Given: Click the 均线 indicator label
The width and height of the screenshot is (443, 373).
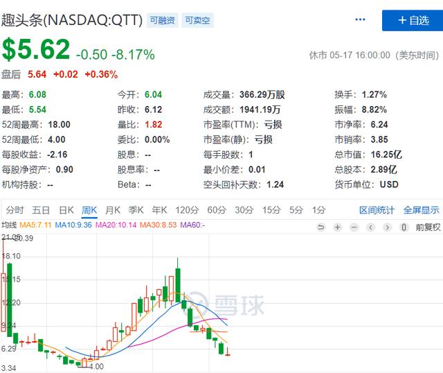Looking at the screenshot, I should pos(9,225).
